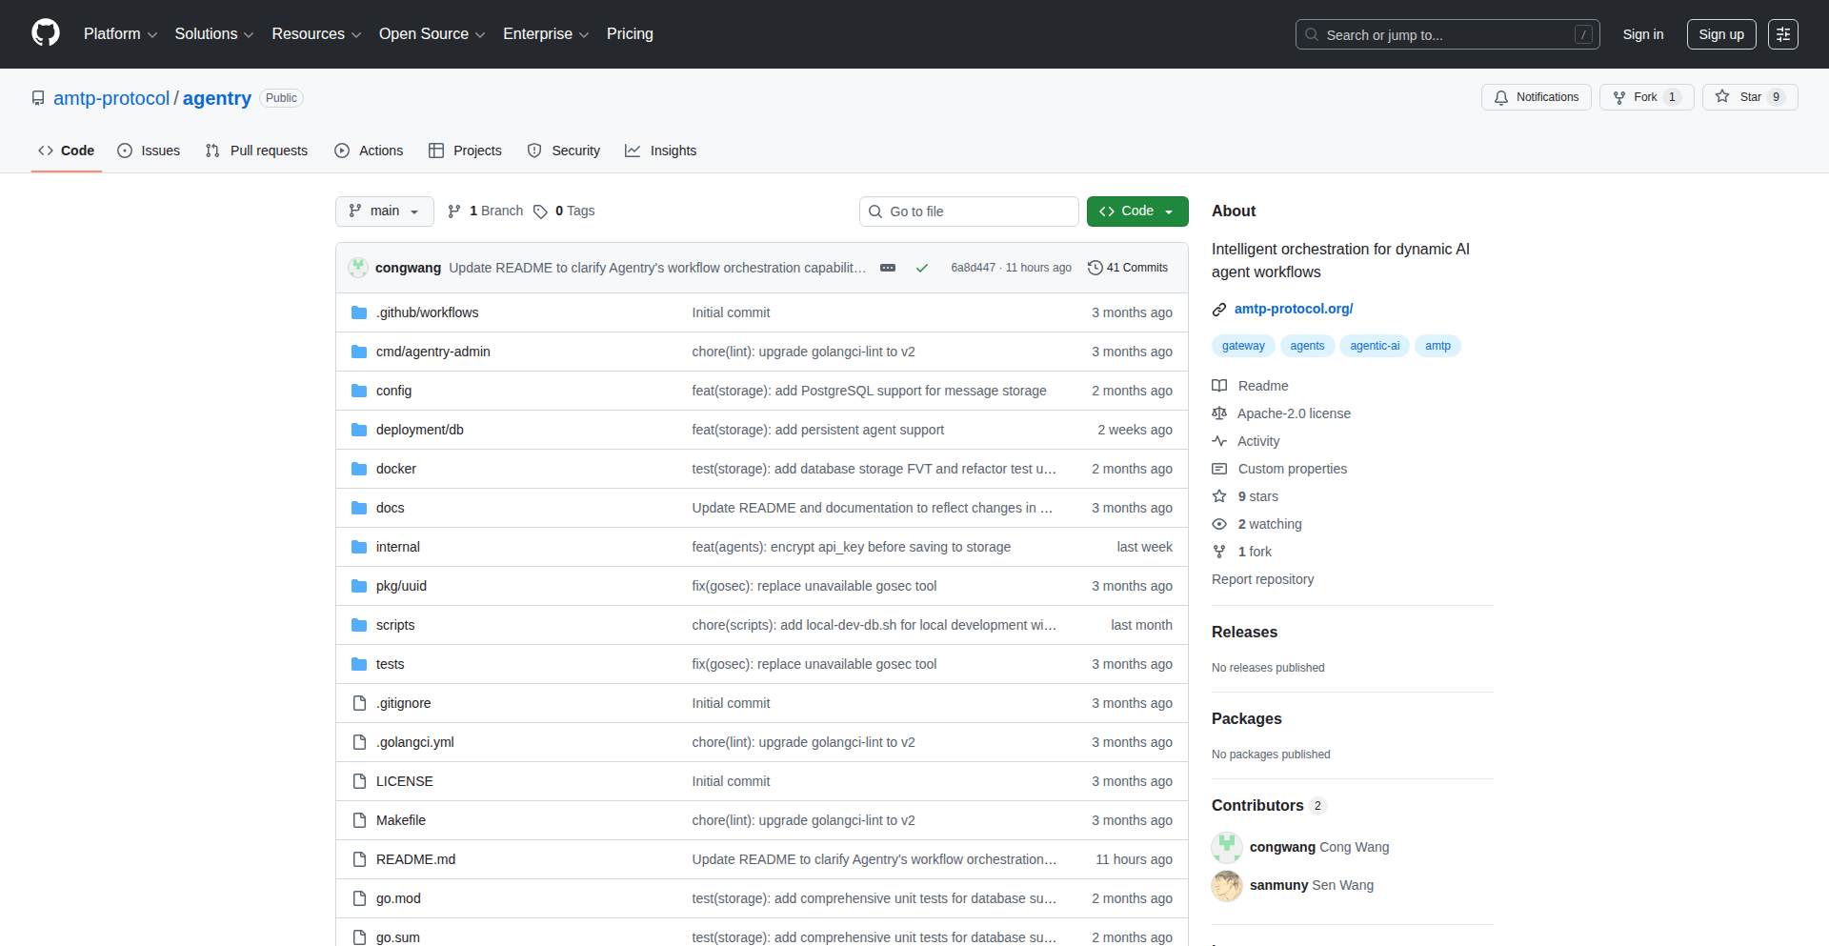Click the green commit status checkmark

(922, 268)
